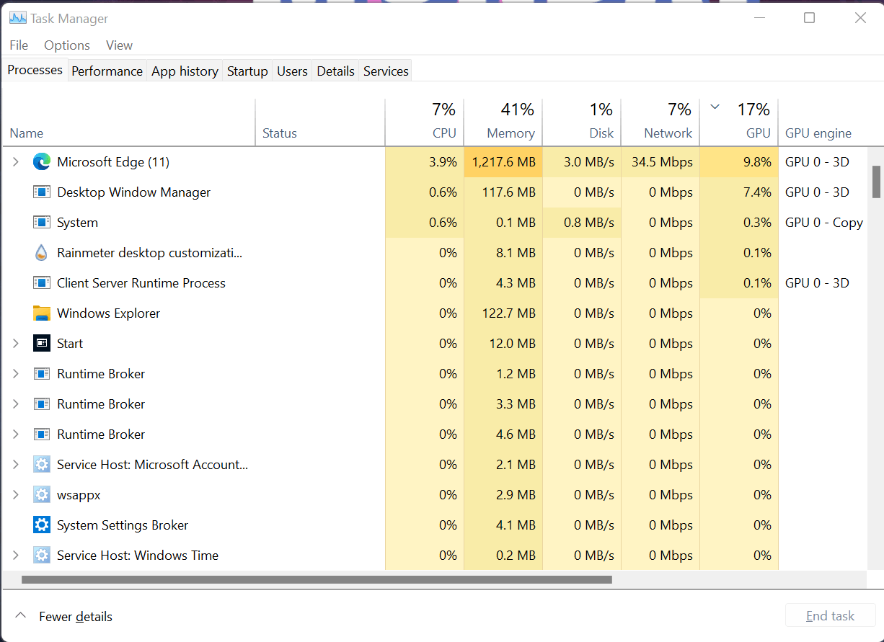The height and width of the screenshot is (642, 884).
Task: Click the System process icon
Action: [42, 223]
